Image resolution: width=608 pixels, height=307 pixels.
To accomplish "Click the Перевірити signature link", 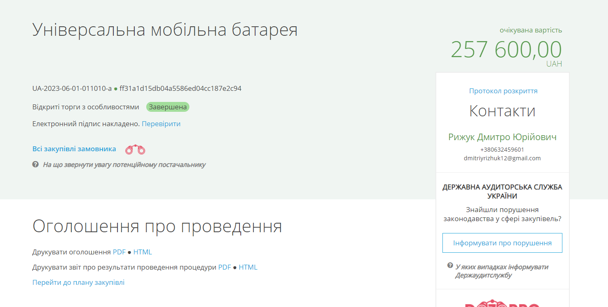I will 161,124.
